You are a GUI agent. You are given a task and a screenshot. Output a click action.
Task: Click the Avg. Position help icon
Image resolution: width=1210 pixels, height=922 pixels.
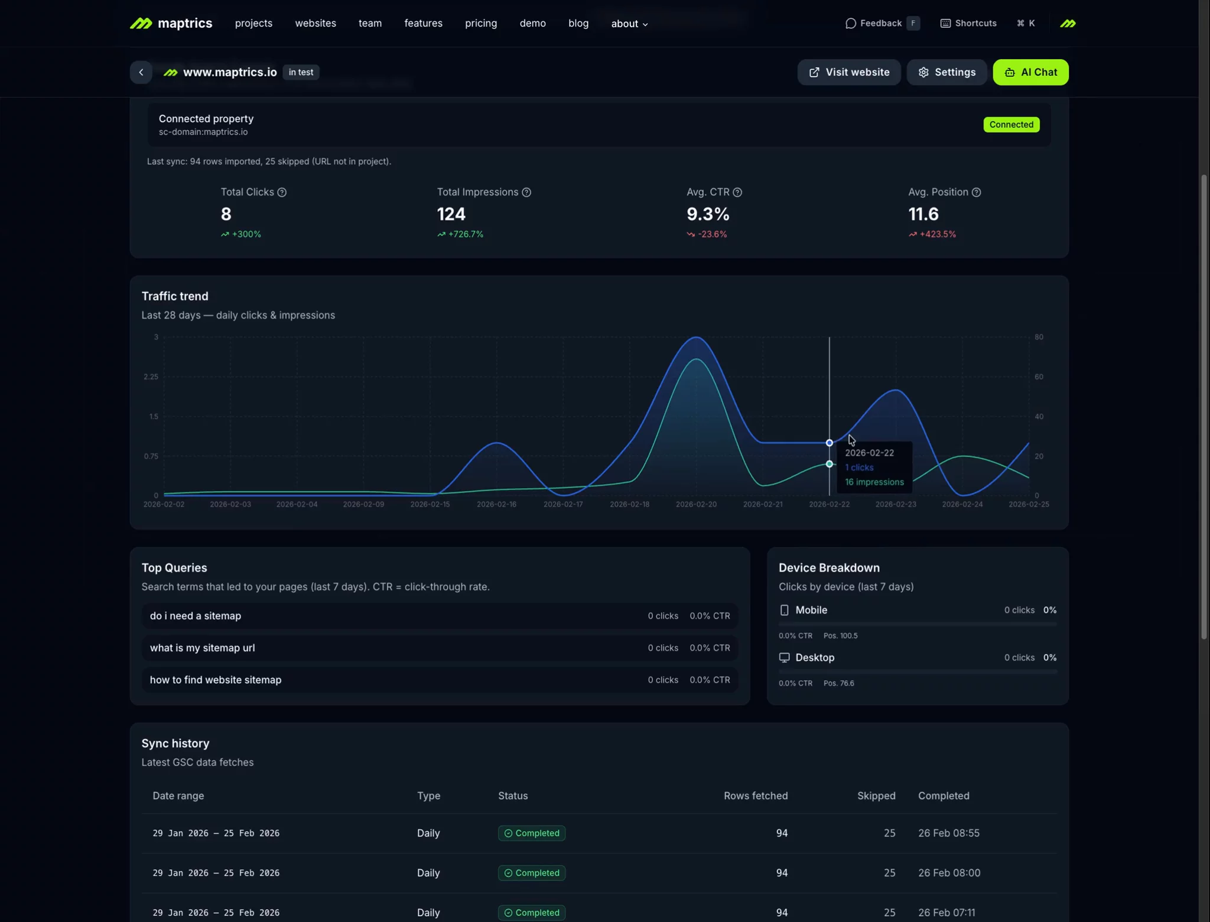tap(976, 192)
